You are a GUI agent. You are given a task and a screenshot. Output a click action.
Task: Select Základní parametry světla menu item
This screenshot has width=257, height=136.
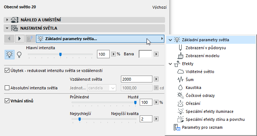(211, 40)
